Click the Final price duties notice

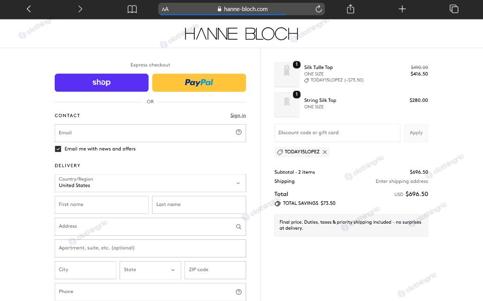point(351,226)
